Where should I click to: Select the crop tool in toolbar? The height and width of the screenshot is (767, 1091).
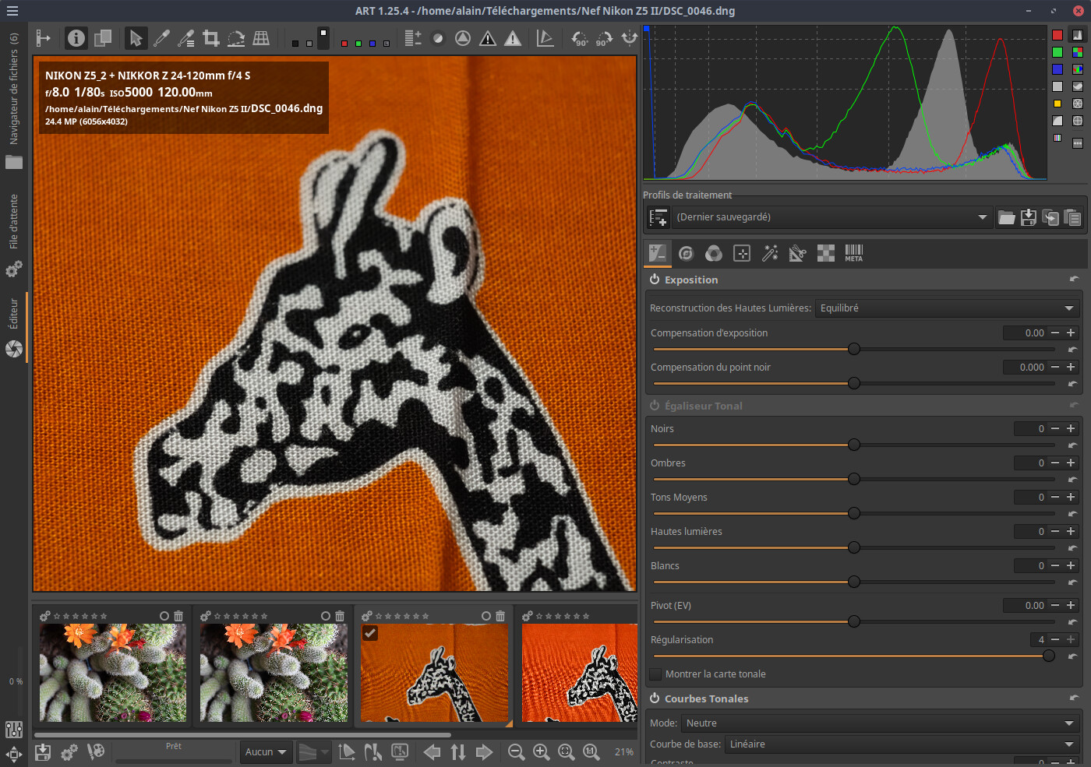[210, 38]
